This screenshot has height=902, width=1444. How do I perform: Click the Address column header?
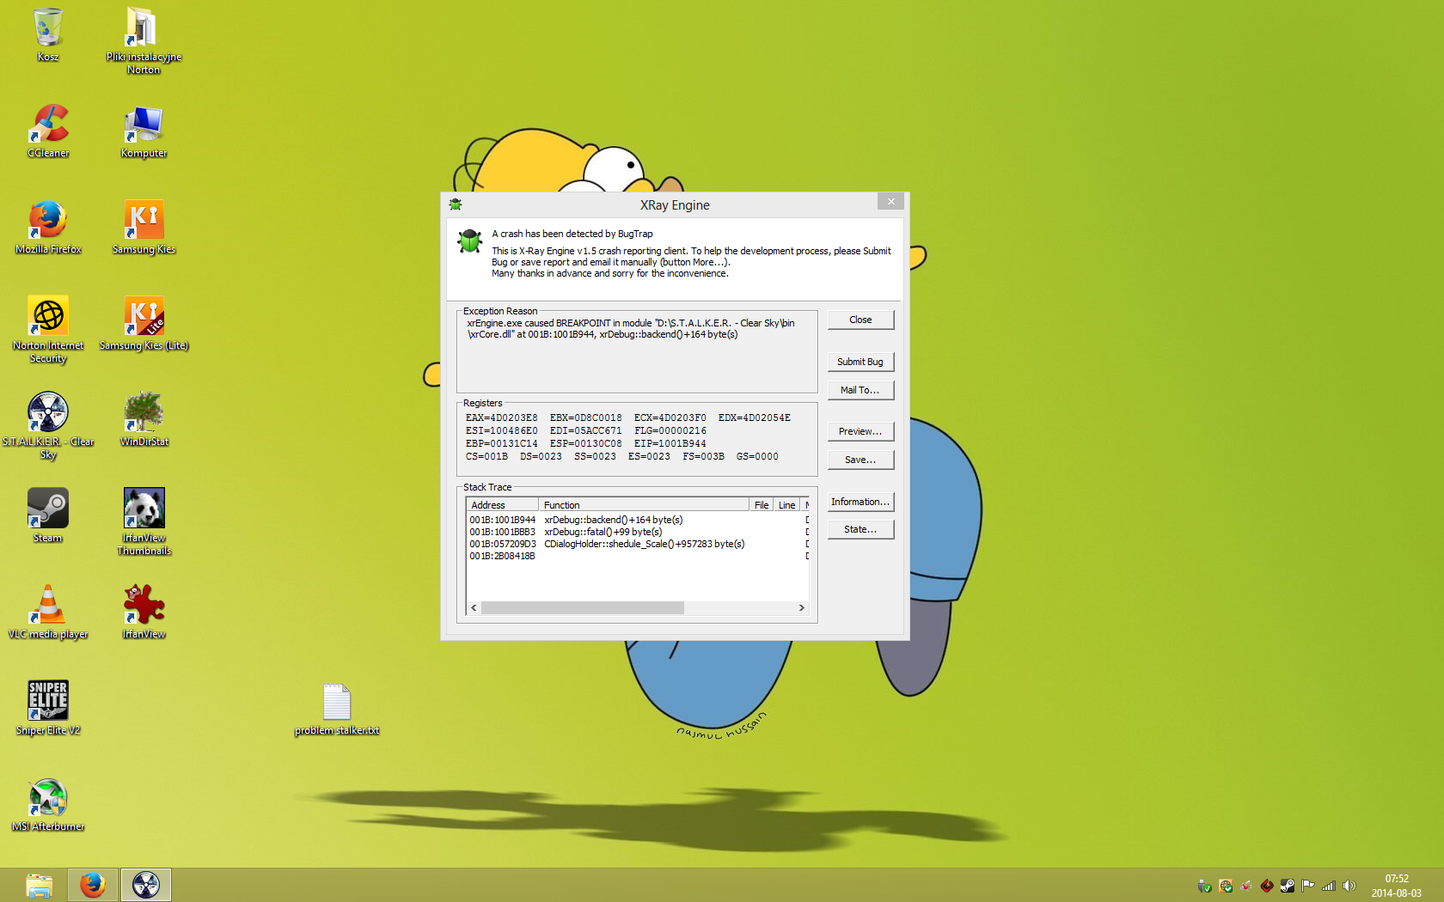[x=502, y=505]
